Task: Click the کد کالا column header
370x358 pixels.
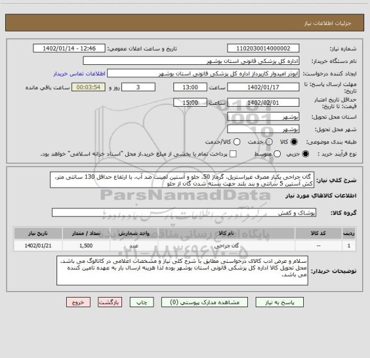Action: [319, 233]
